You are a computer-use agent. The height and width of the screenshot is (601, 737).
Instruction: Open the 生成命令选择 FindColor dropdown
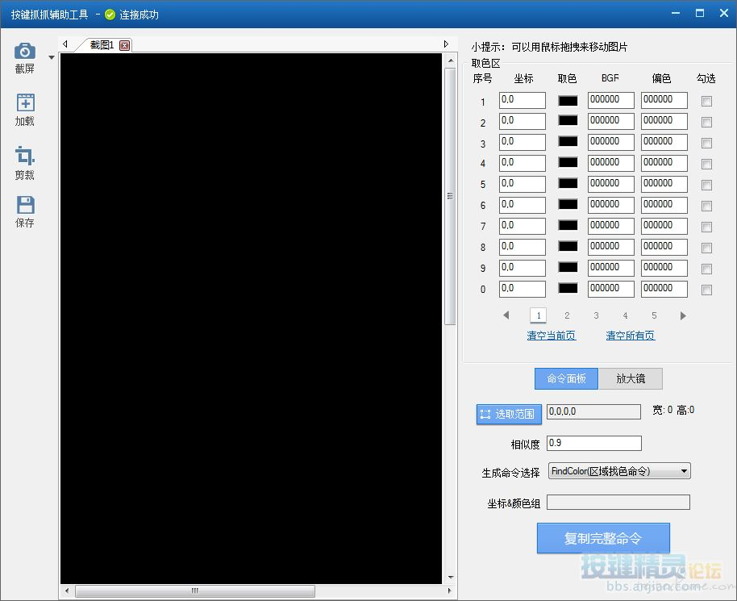coord(619,471)
